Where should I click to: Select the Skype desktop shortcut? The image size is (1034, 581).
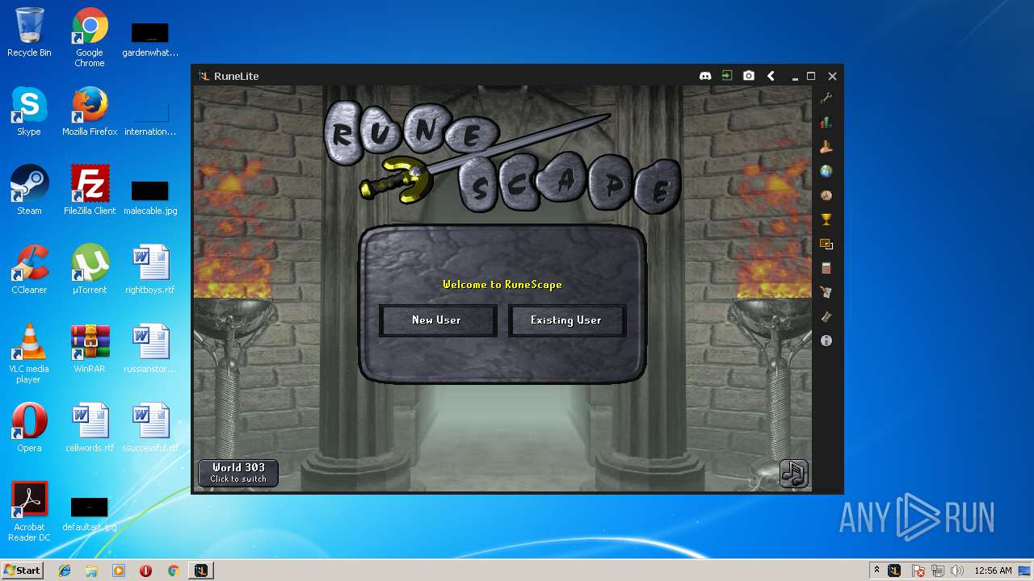pyautogui.click(x=29, y=111)
